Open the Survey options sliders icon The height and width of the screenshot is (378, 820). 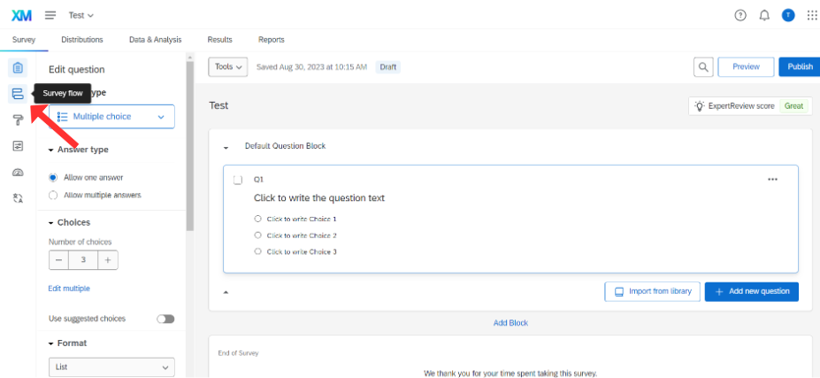point(18,146)
